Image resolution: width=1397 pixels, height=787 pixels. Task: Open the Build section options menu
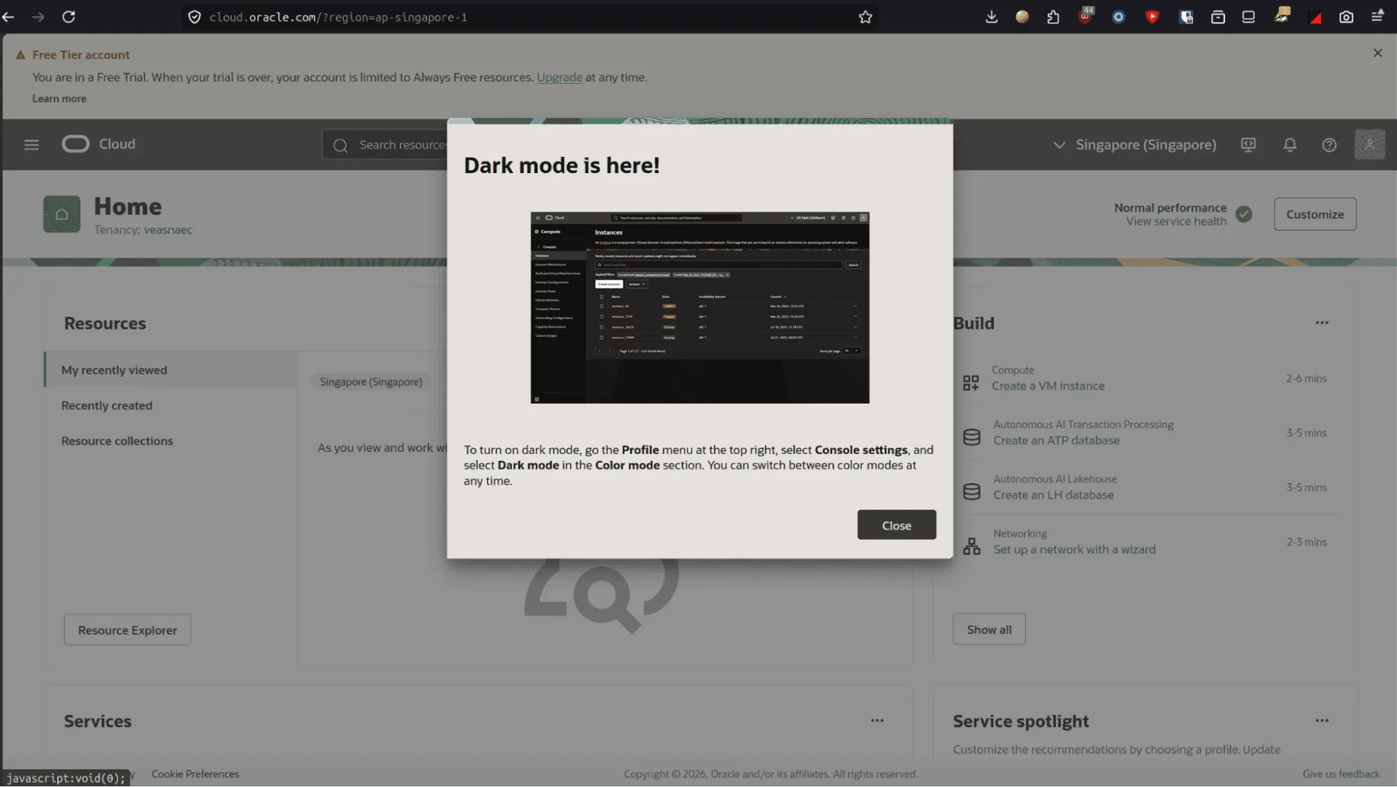[x=1322, y=323]
